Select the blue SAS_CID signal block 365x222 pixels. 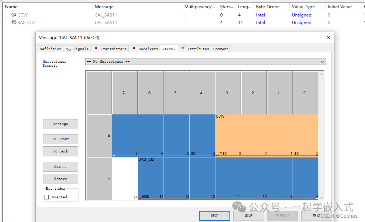click(228, 178)
